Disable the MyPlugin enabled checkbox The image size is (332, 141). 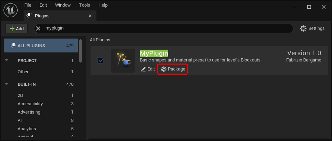(101, 61)
